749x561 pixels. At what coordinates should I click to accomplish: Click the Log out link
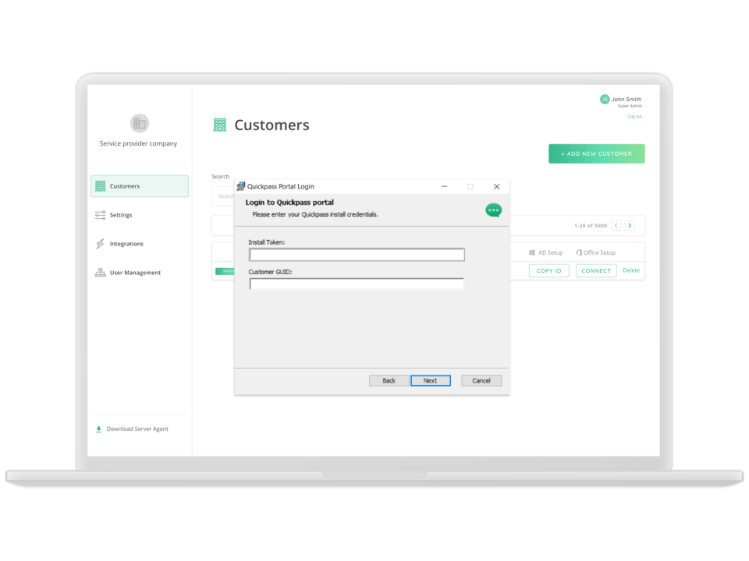pyautogui.click(x=634, y=115)
